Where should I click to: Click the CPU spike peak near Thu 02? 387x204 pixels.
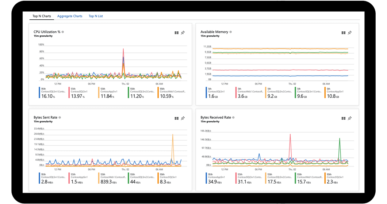point(123,49)
